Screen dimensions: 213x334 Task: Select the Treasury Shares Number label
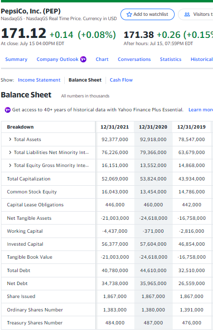coord(35,323)
